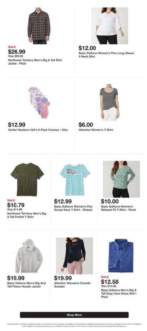Open Northwest Territory Shirt Jacket - Plaid title
The image size is (147, 331).
35,62
